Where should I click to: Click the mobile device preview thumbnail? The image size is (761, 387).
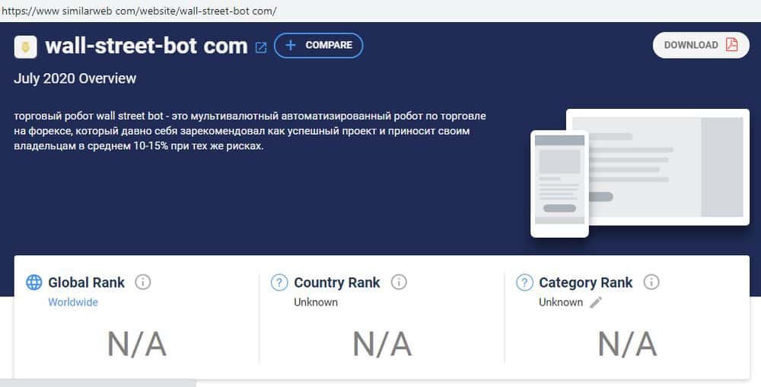(559, 184)
